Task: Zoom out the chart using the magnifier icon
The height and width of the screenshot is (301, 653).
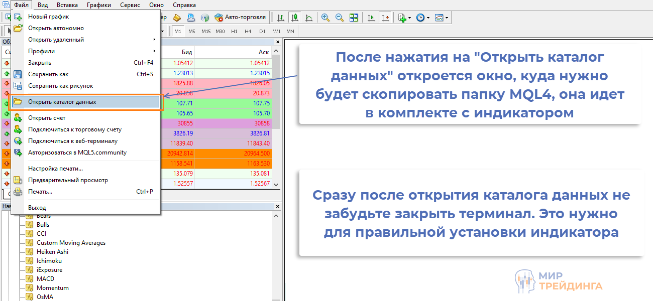Action: [340, 18]
